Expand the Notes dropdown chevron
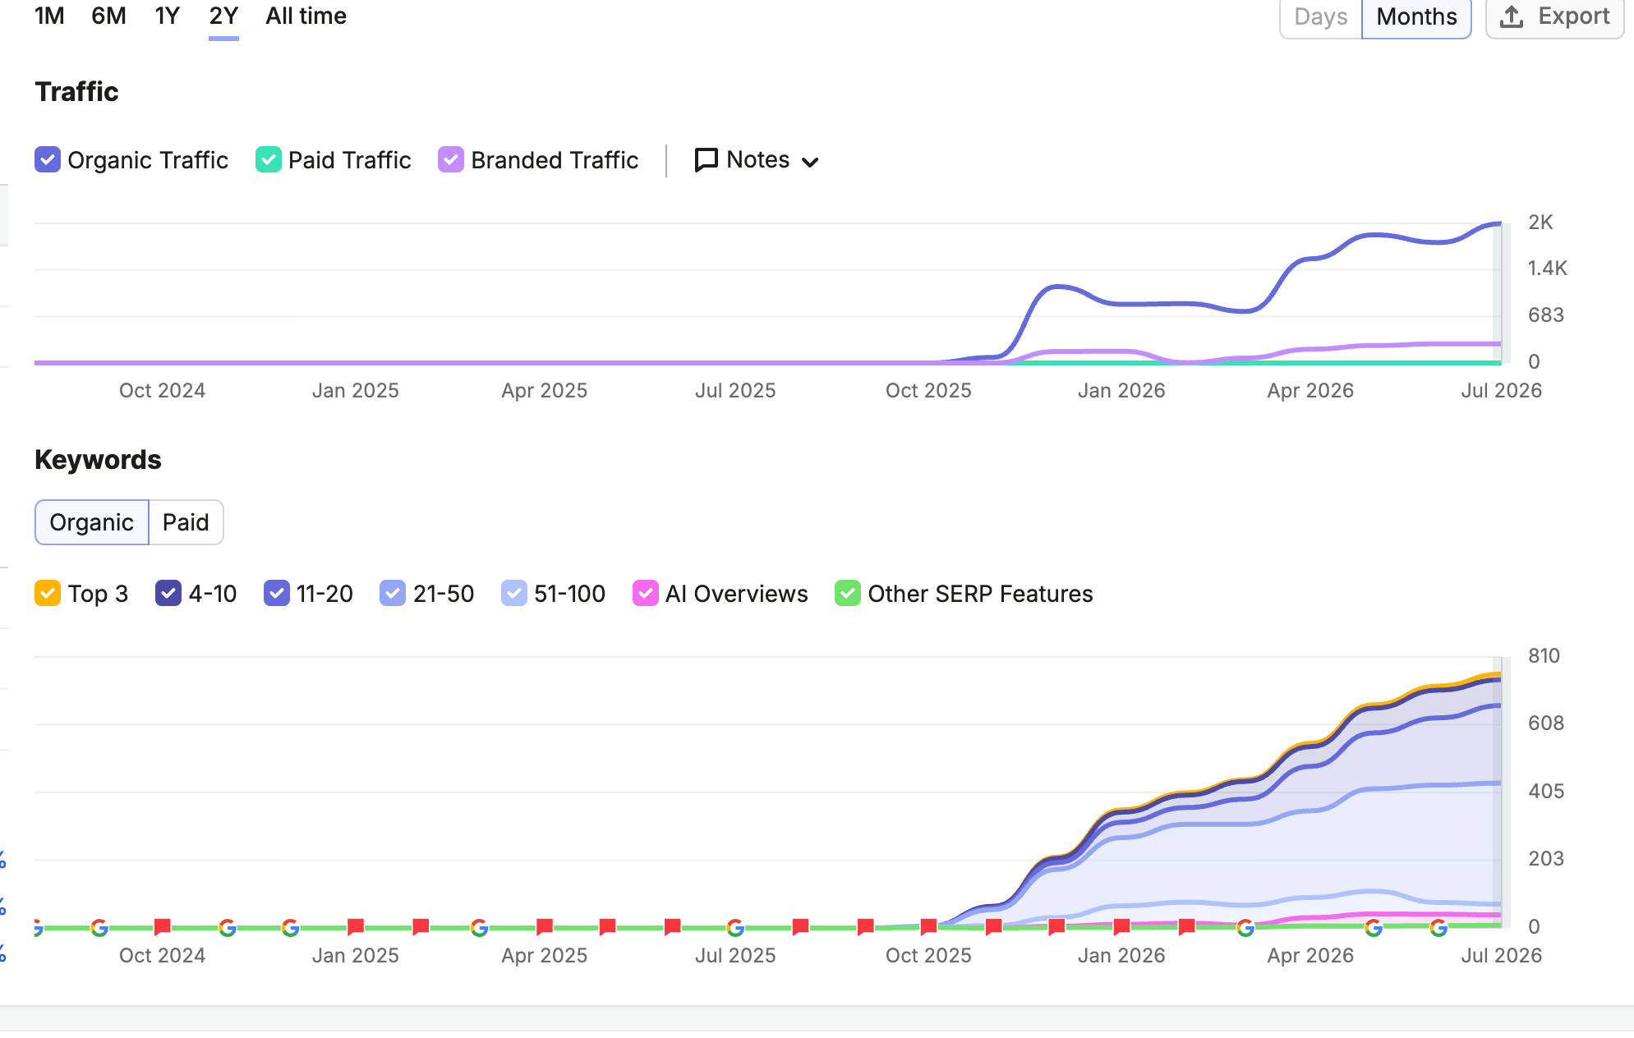Viewport: 1634px width, 1038px height. 810,162
